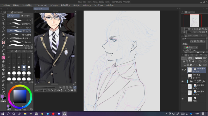Select 丸ペン sub tool
This screenshot has height=116, width=208.
pyautogui.click(x=19, y=27)
